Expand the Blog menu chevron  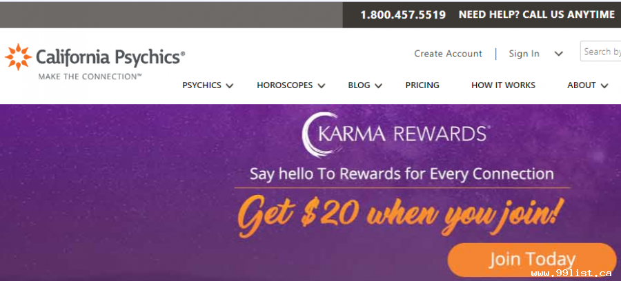click(x=378, y=86)
